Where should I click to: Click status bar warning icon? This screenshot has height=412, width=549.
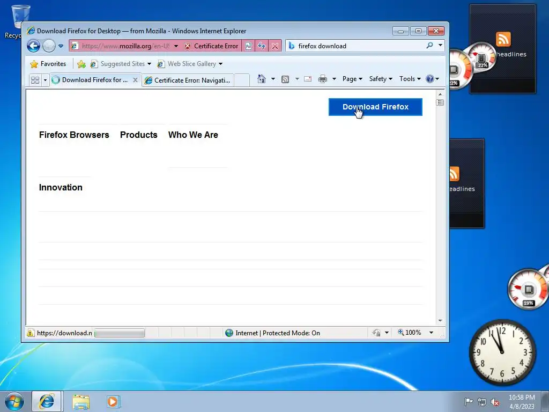(31, 333)
